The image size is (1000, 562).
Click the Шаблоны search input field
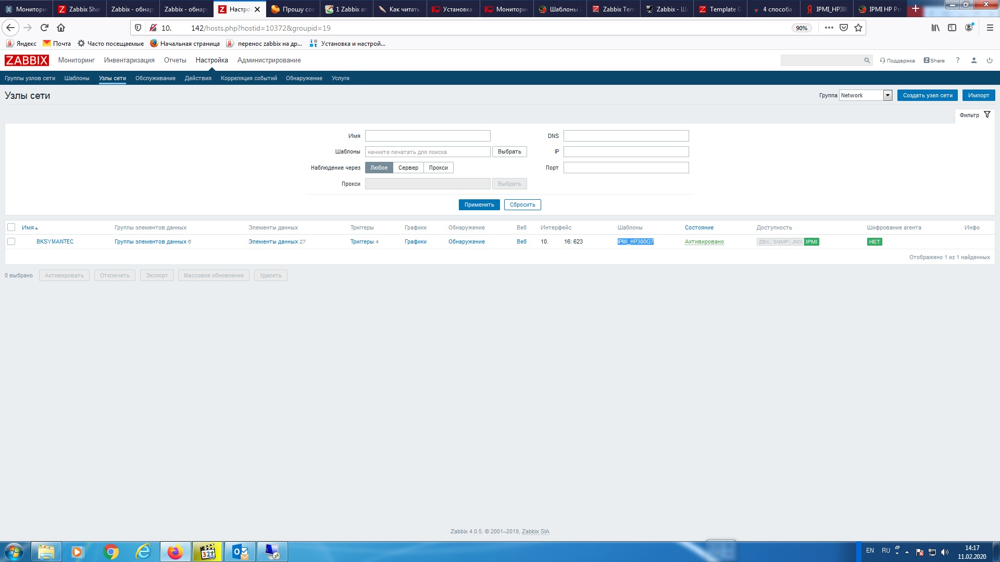click(428, 151)
